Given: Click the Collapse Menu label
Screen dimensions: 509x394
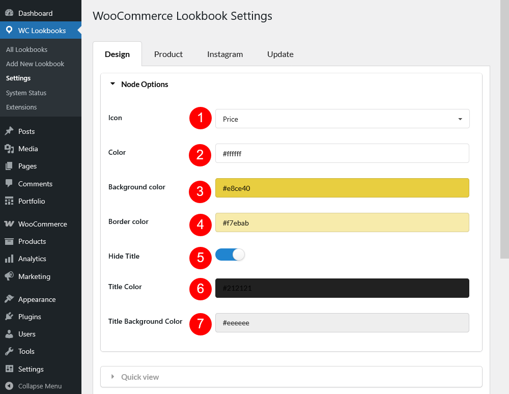Looking at the screenshot, I should [40, 386].
